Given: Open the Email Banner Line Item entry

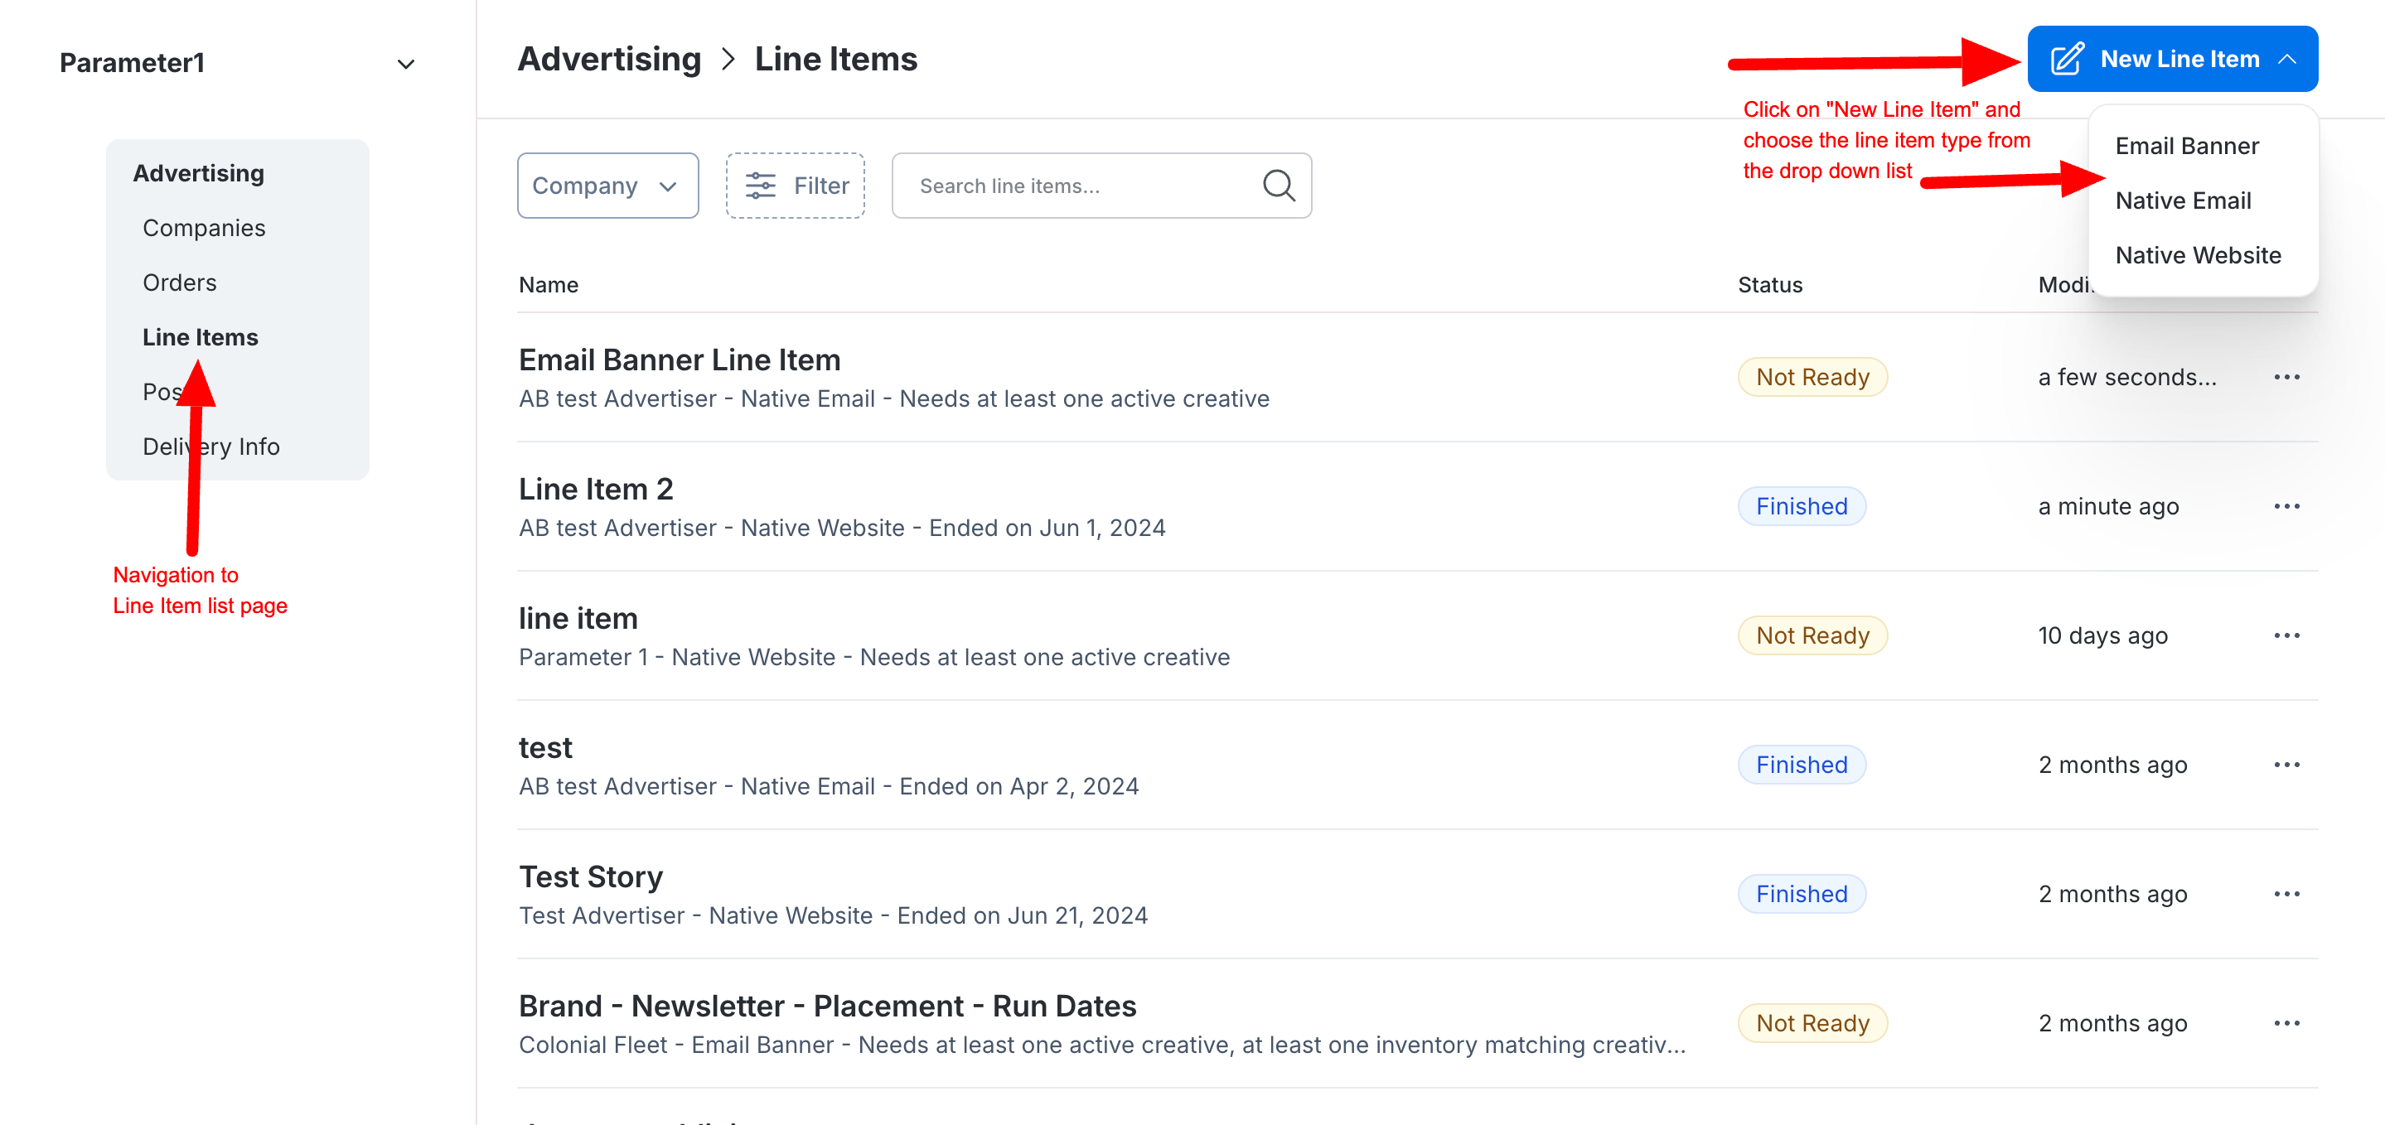Looking at the screenshot, I should pyautogui.click(x=680, y=360).
